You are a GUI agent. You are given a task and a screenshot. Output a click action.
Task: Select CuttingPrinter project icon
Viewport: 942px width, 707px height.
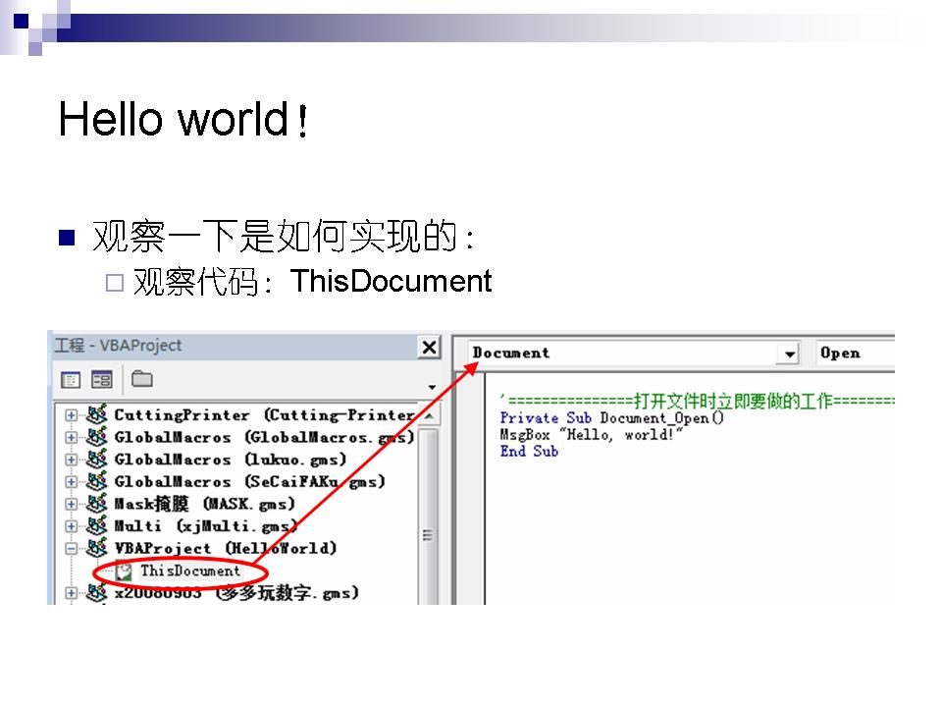pyautogui.click(x=96, y=414)
